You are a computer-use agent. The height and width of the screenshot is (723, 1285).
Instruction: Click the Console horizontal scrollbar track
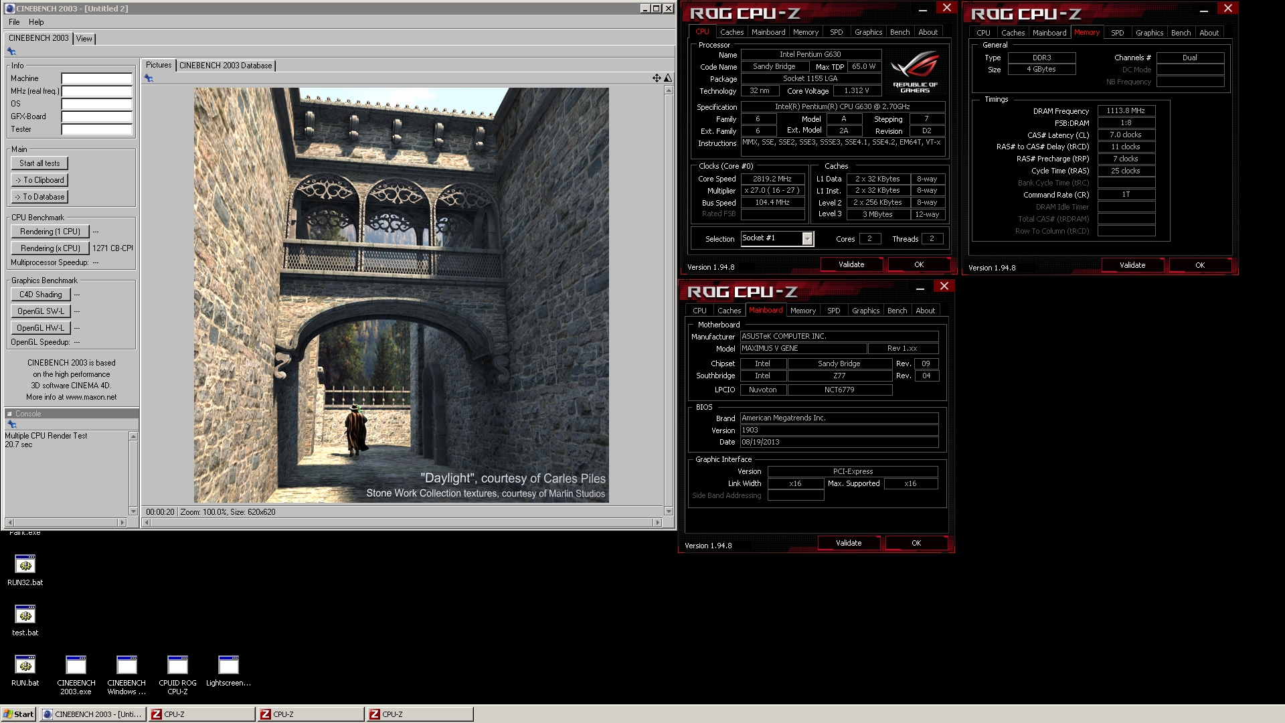point(66,522)
